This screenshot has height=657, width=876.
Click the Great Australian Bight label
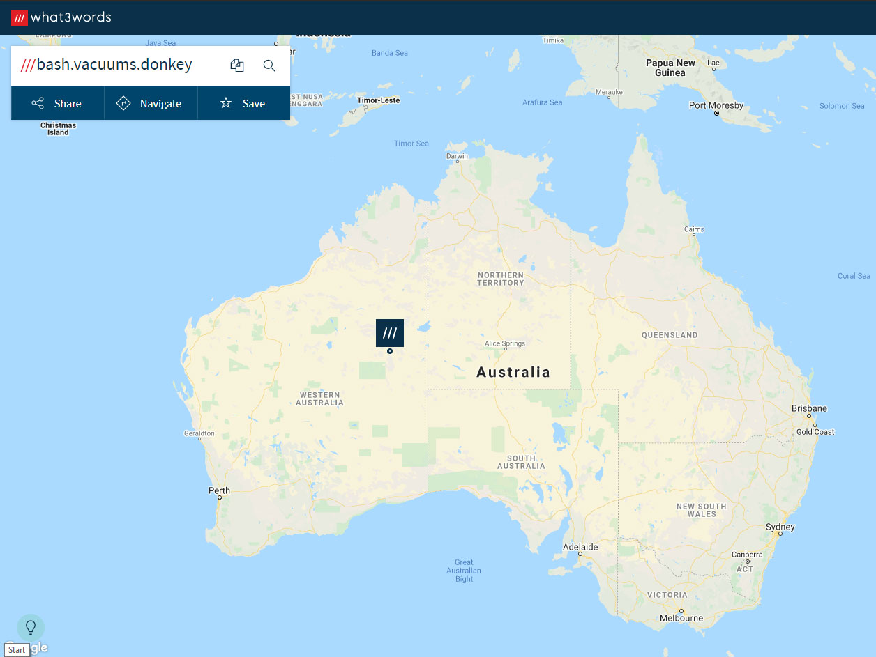point(464,571)
